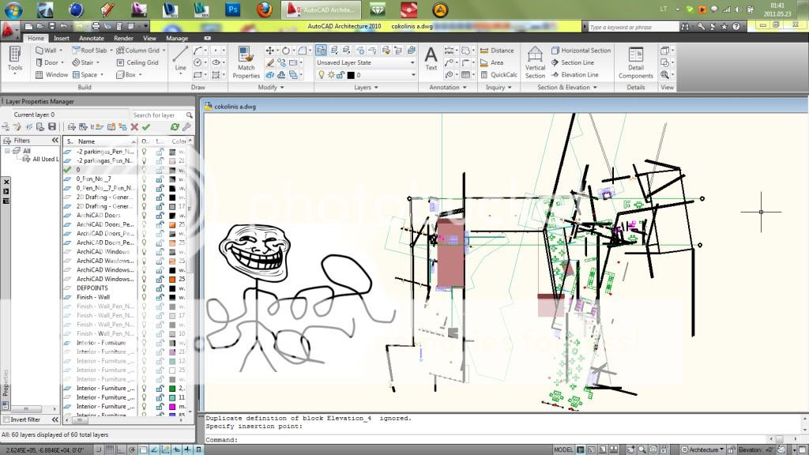Switch to the Insert ribbon tab
The width and height of the screenshot is (809, 455).
[61, 38]
